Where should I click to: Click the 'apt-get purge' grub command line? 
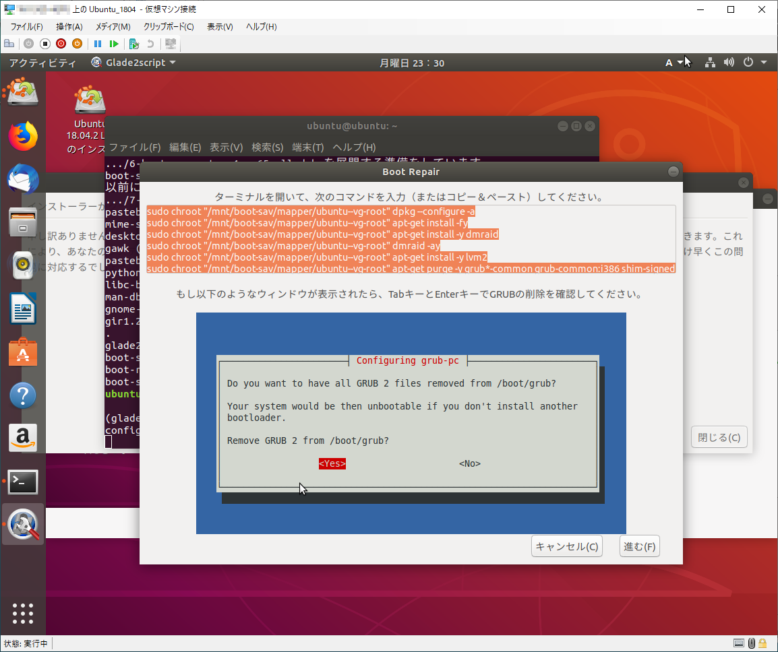[411, 269]
